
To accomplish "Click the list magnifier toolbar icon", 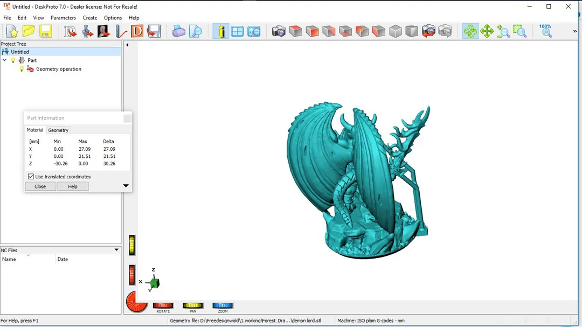I will pos(254,31).
